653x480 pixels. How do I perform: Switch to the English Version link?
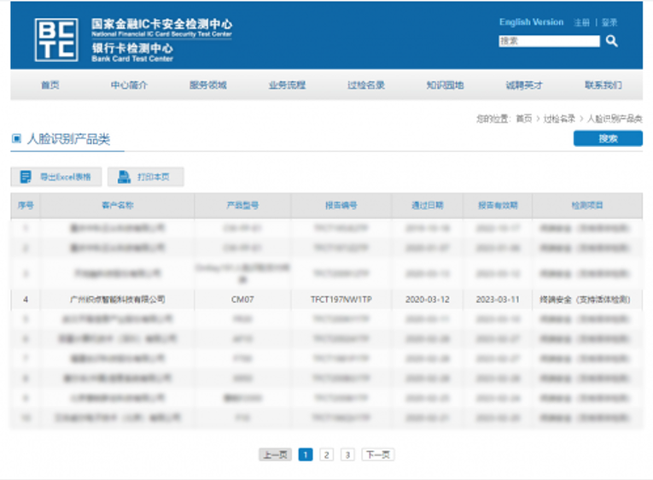click(x=531, y=22)
